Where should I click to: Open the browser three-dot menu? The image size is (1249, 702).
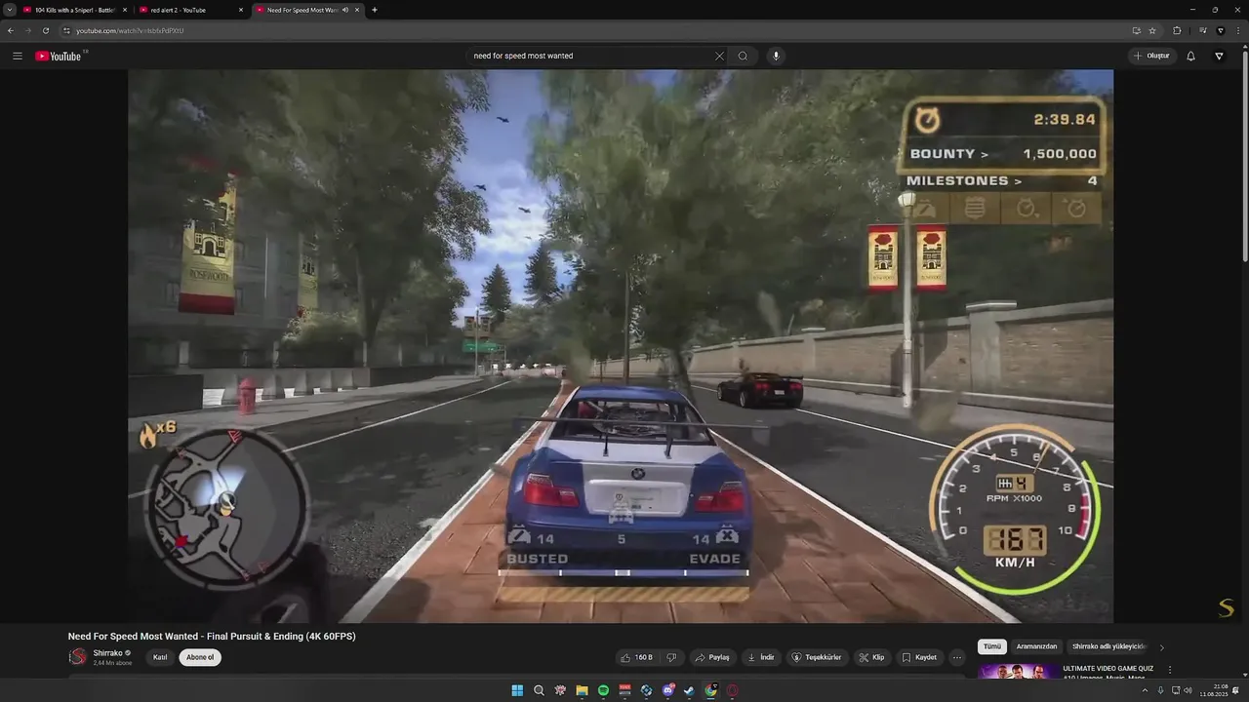(1237, 30)
